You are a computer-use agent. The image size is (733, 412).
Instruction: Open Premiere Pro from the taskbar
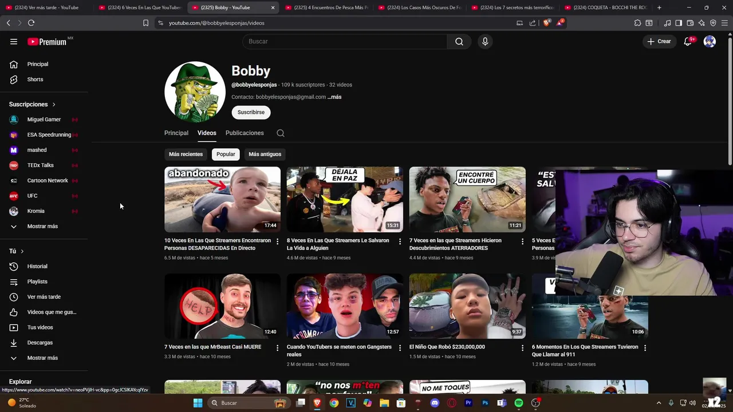click(x=468, y=403)
